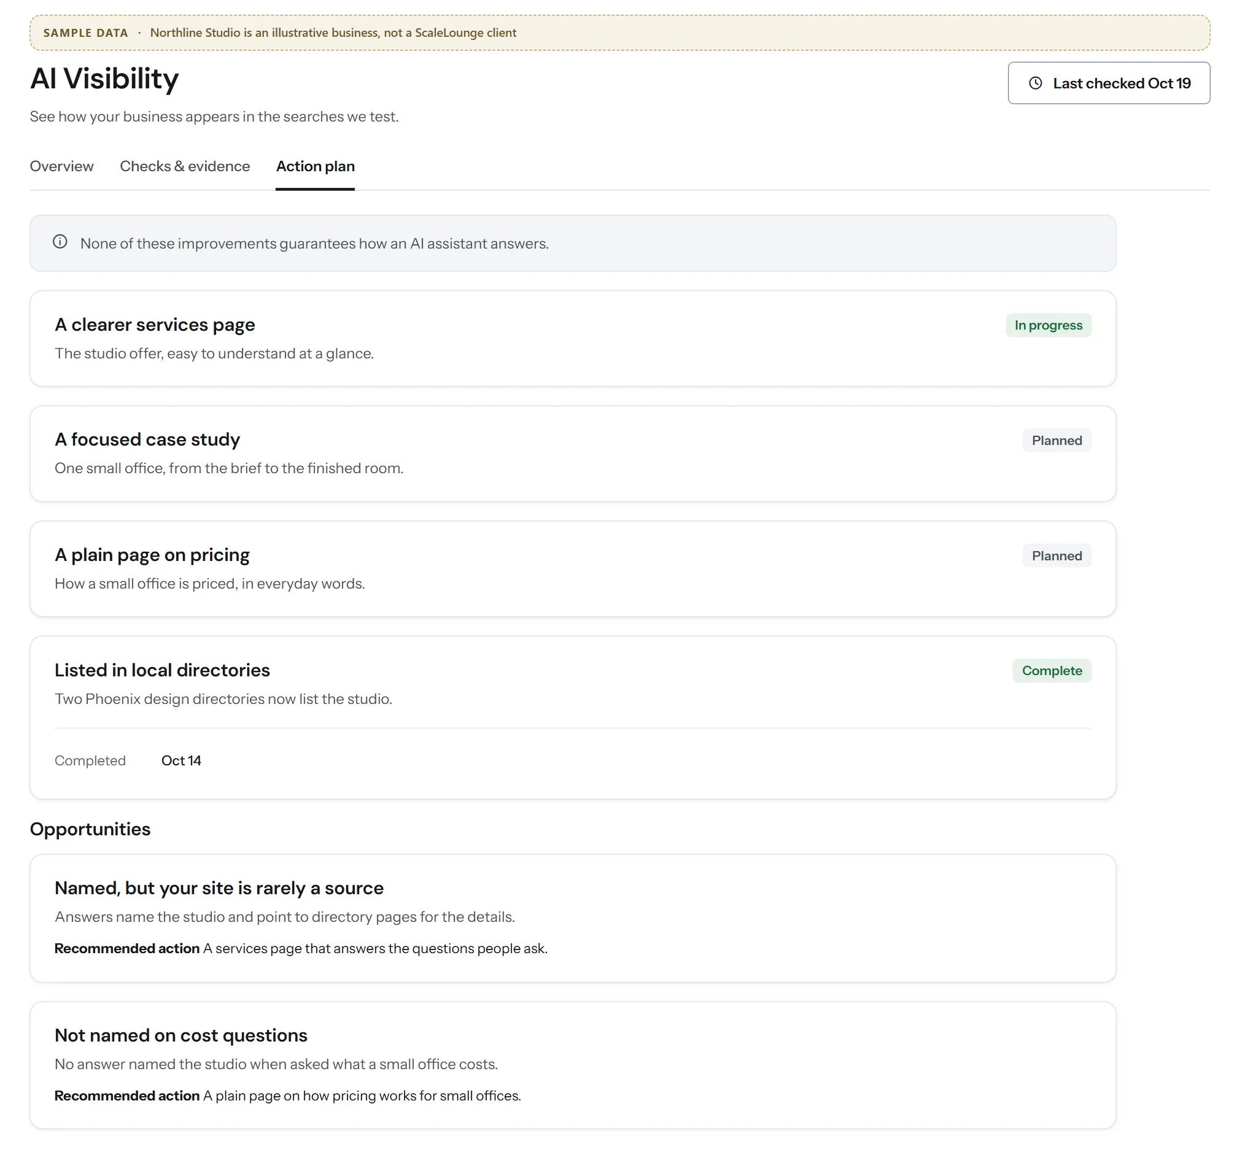Click the Opportunities section heading
Viewport: 1240px width, 1152px height.
coord(90,829)
